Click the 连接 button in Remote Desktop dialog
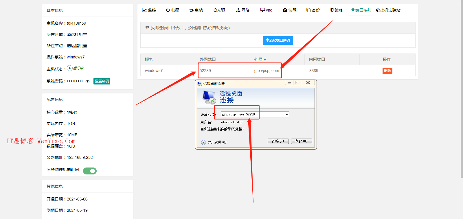 tap(278, 141)
